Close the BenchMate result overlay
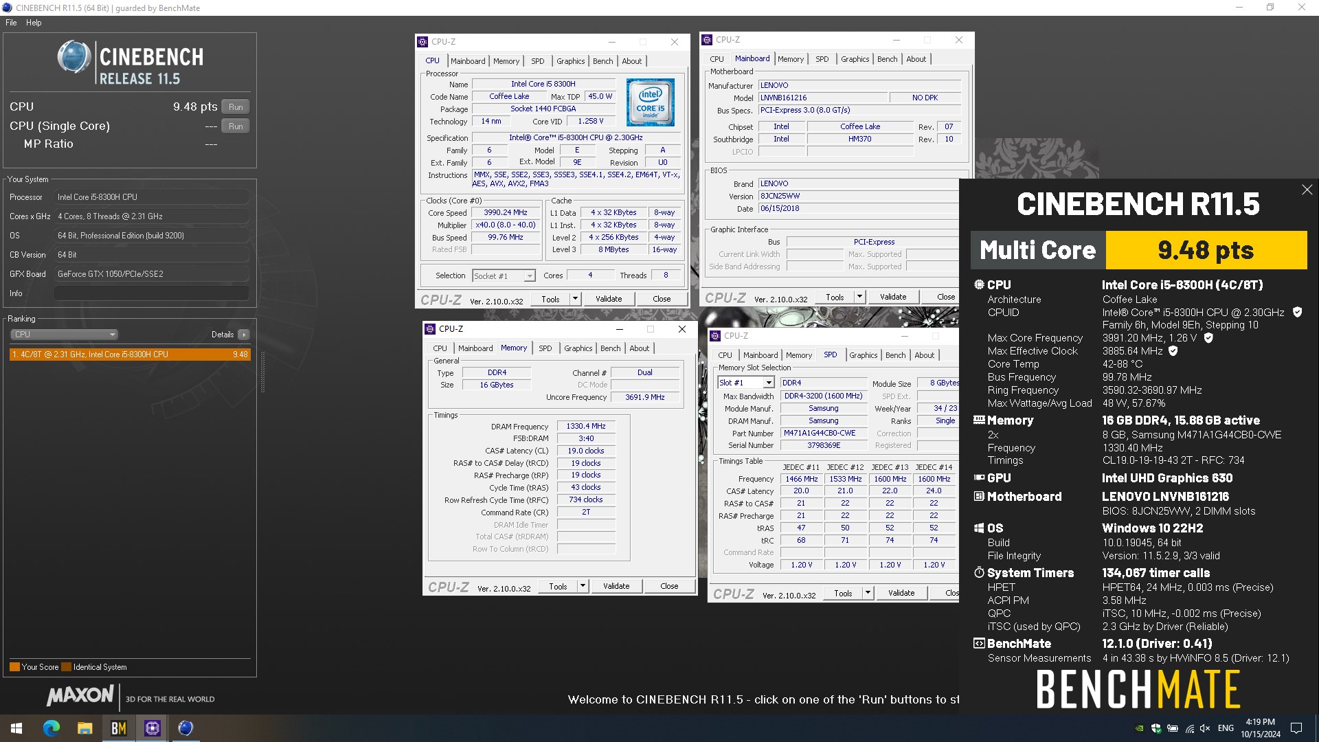This screenshot has height=742, width=1319. coord(1307,190)
